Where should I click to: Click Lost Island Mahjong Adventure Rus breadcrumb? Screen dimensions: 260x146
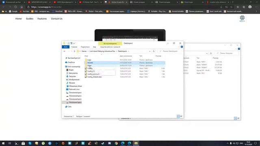click(x=102, y=52)
